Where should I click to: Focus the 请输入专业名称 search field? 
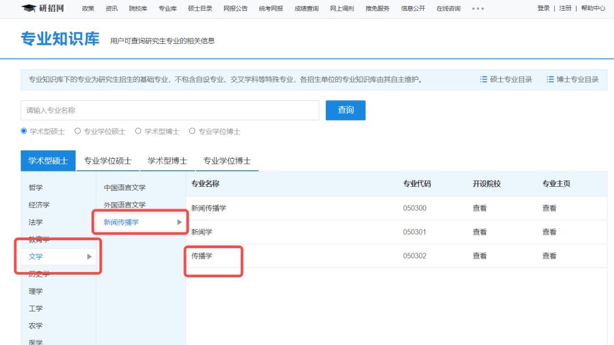click(170, 110)
